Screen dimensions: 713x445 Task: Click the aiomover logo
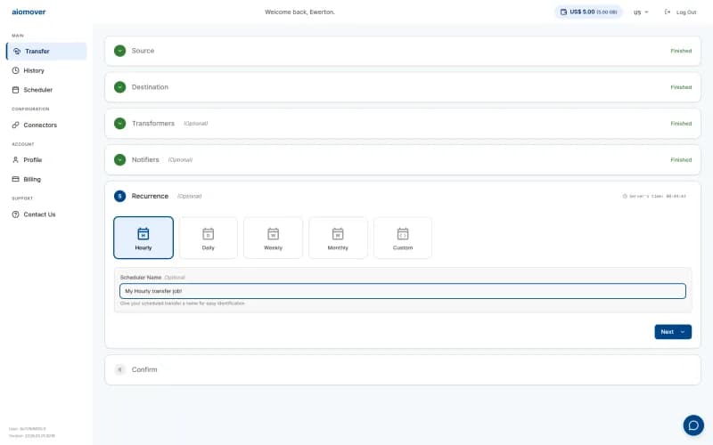(x=29, y=12)
